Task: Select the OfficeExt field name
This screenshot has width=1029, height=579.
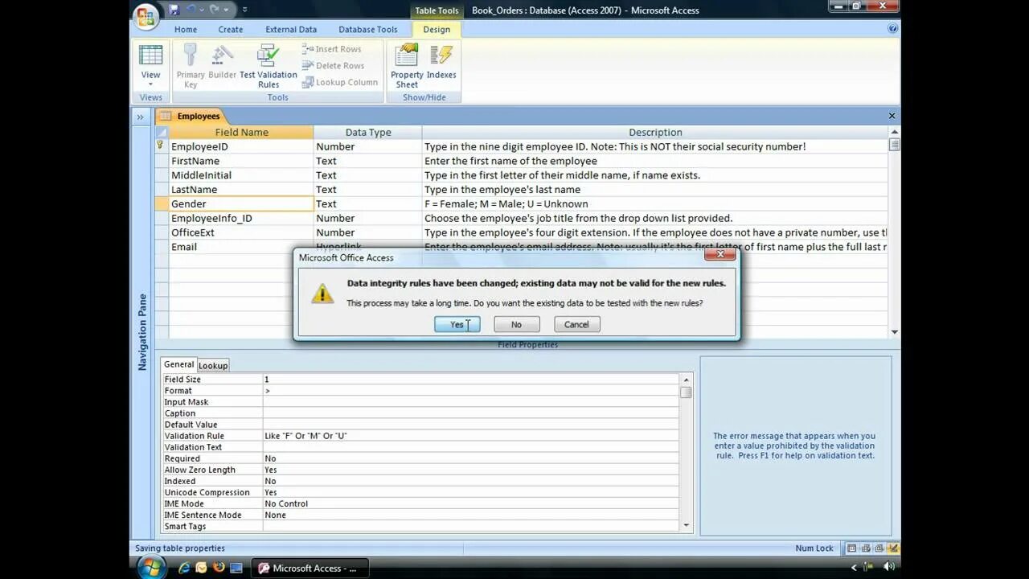Action: coord(241,232)
